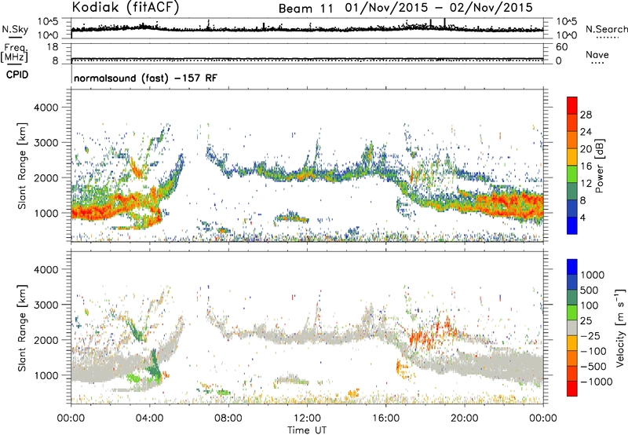Click the sky noise trace panel
628x435 pixels.
pos(307,28)
